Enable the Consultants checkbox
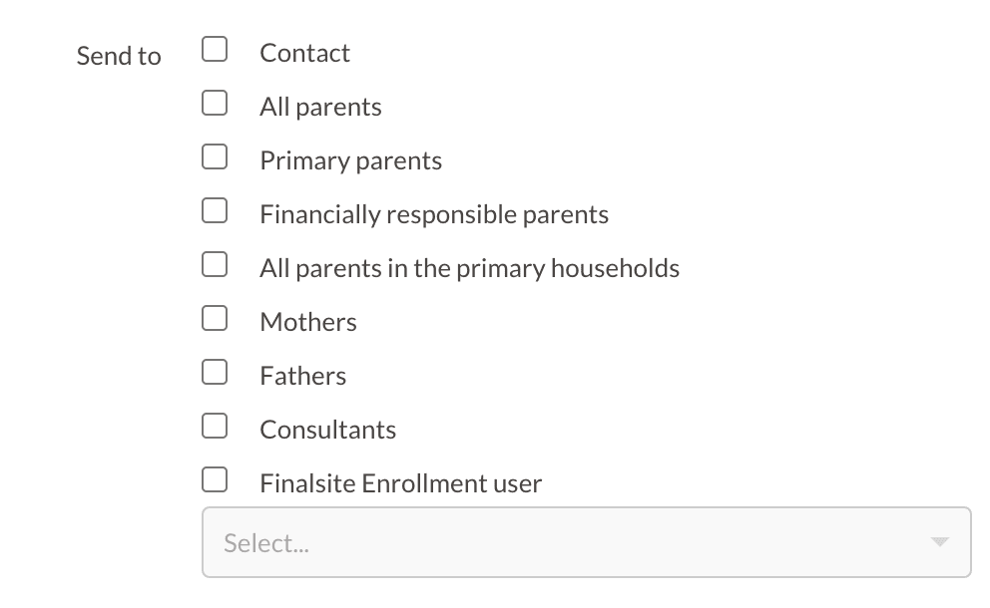 [x=215, y=427]
